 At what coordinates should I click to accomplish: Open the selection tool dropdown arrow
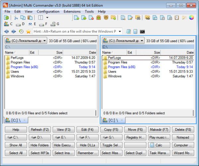coord(47,18)
